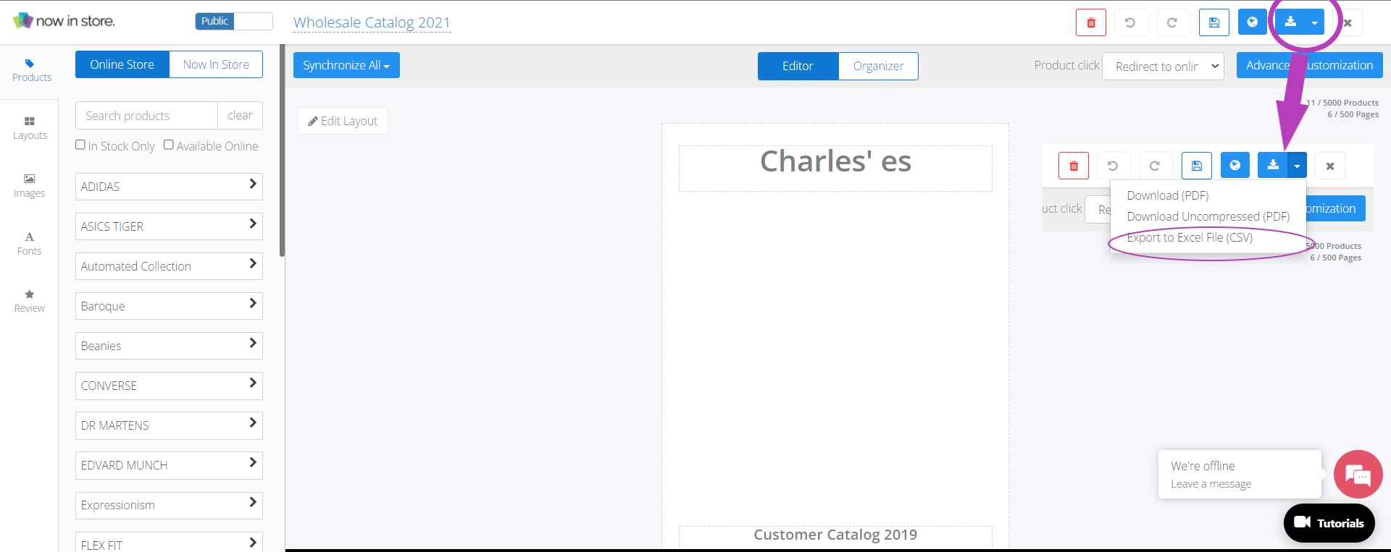This screenshot has width=1391, height=552.
Task: Switch to the Editor tab
Action: [x=798, y=66]
